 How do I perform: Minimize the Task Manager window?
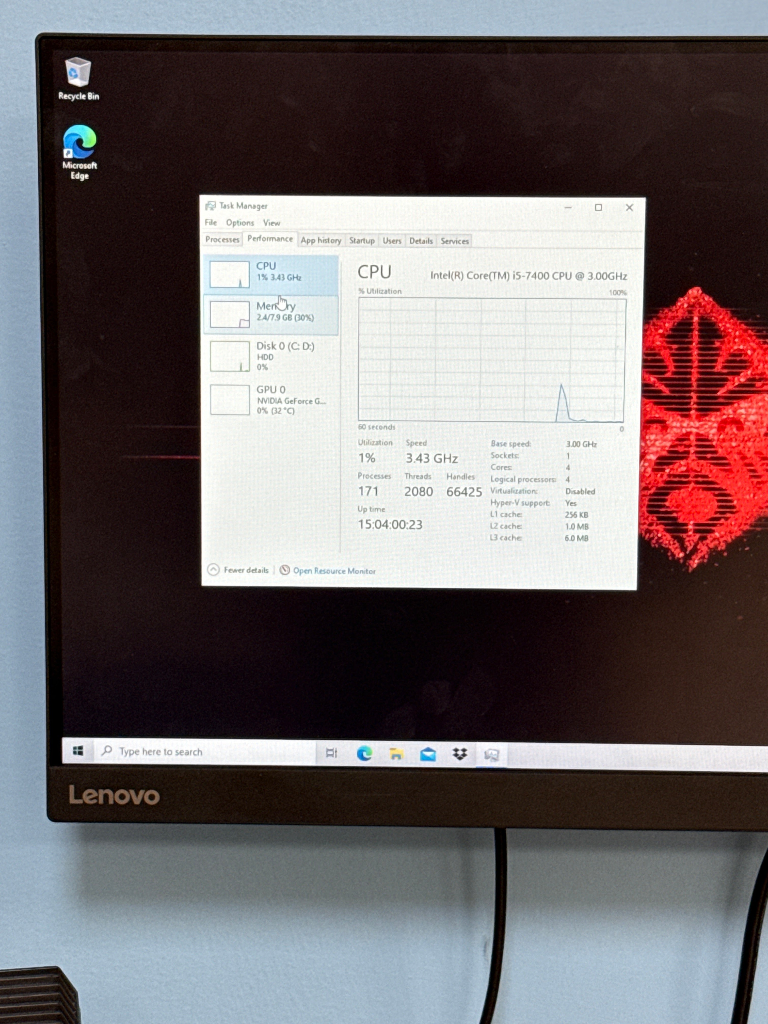(568, 207)
